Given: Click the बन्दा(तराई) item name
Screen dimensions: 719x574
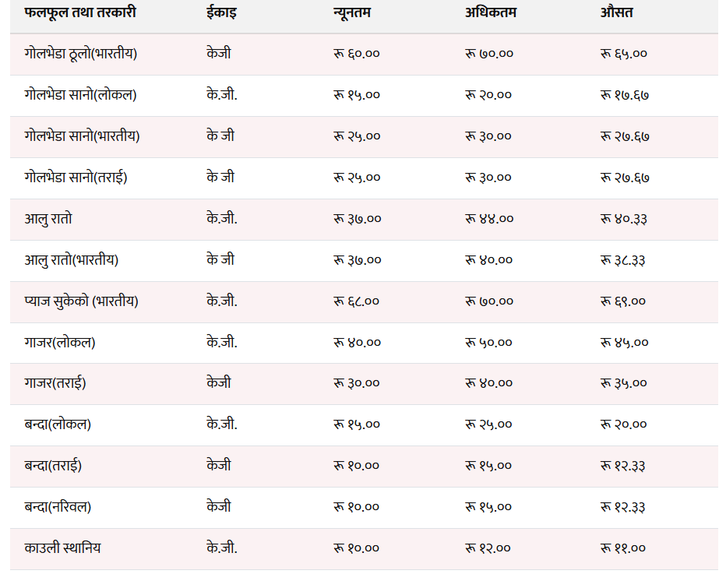Looking at the screenshot, I should pos(53,465).
